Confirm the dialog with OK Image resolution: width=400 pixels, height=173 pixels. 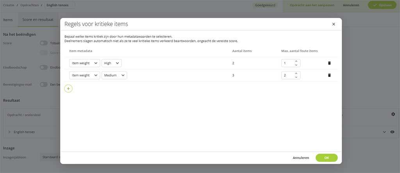[327, 158]
